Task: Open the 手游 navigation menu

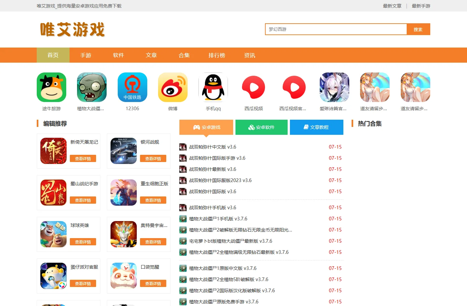Action: click(x=86, y=55)
